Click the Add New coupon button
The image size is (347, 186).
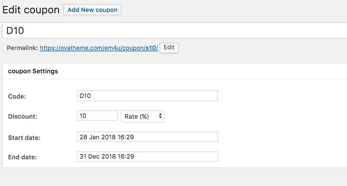tap(92, 10)
